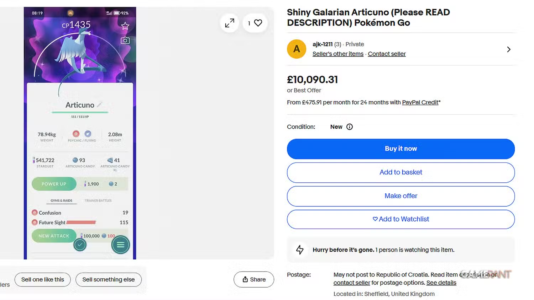Select Gyms & Raids tab in screenshot
534x300 pixels.
pos(61,200)
